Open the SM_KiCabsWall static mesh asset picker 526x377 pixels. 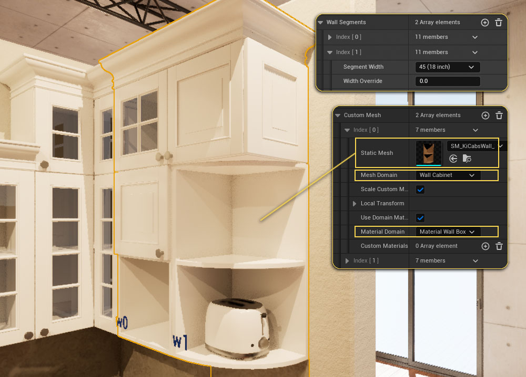475,146
